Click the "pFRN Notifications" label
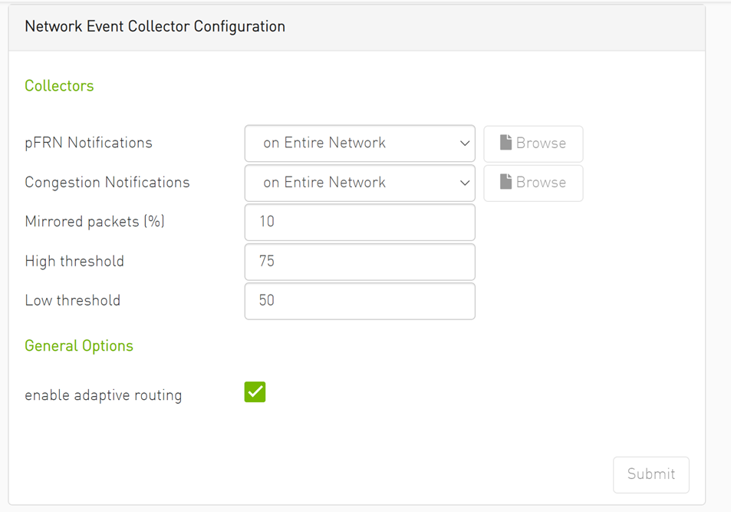This screenshot has width=731, height=512. tap(88, 143)
